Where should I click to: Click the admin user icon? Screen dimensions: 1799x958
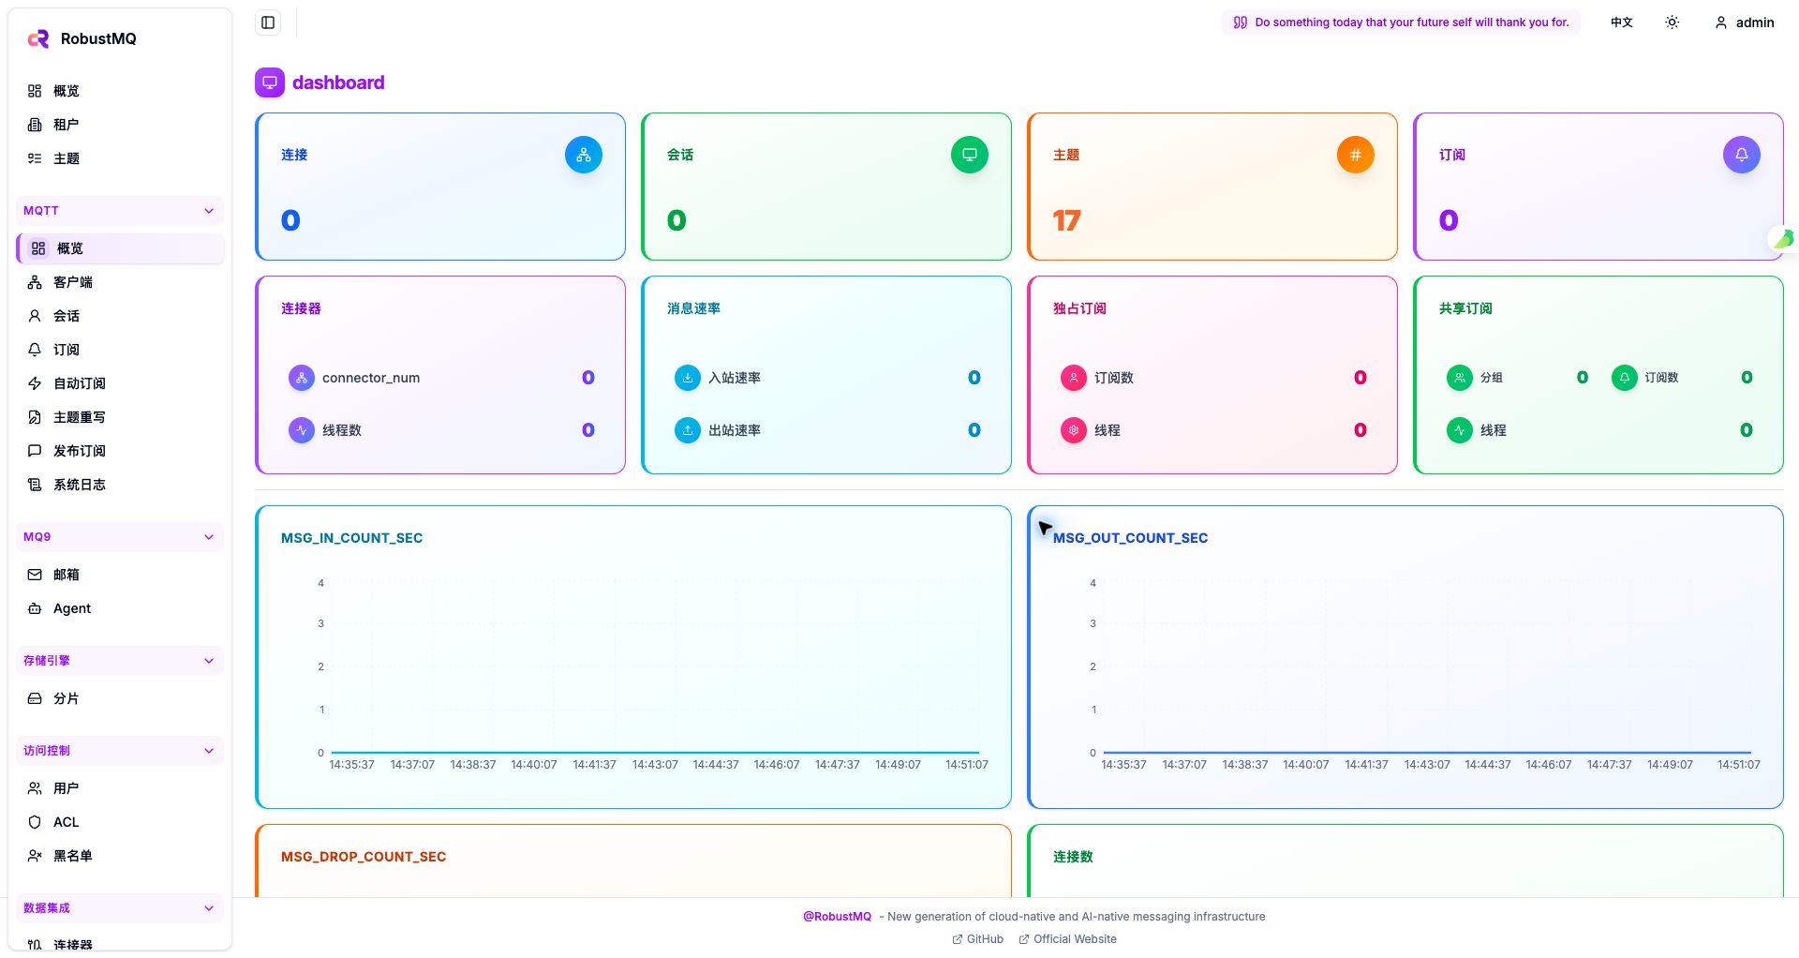click(1720, 22)
